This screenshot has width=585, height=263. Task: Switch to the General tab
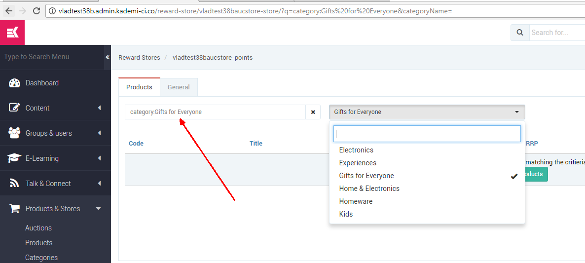pos(179,87)
